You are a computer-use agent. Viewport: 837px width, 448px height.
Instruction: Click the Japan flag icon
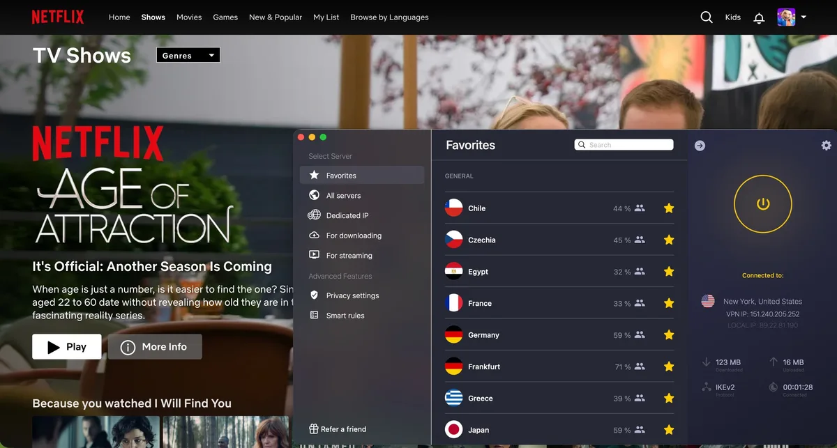click(x=454, y=429)
